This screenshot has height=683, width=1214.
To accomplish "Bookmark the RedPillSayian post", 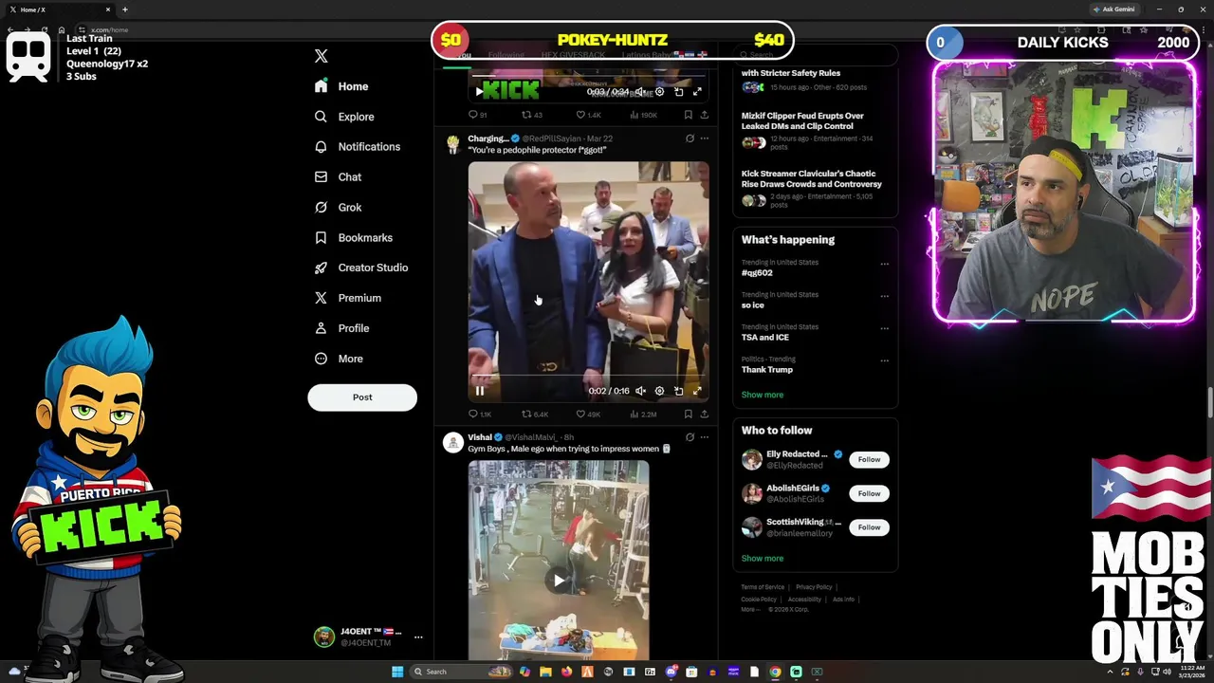I will tap(689, 415).
